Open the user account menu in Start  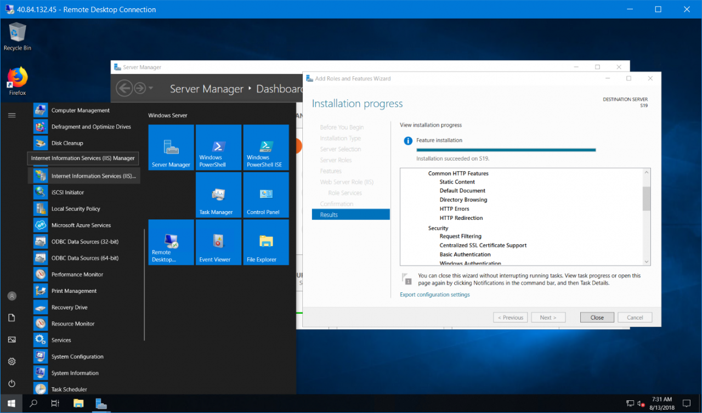[x=12, y=296]
